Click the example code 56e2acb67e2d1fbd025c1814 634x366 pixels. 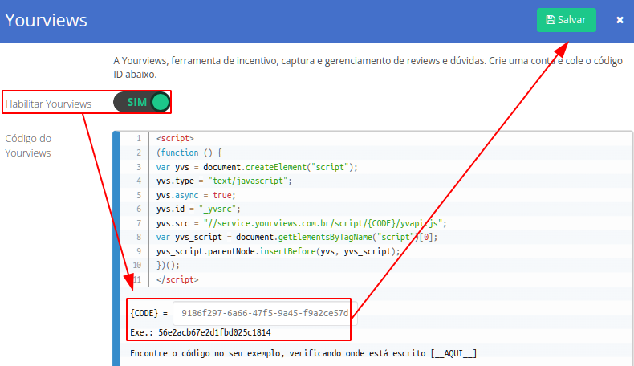(214, 332)
